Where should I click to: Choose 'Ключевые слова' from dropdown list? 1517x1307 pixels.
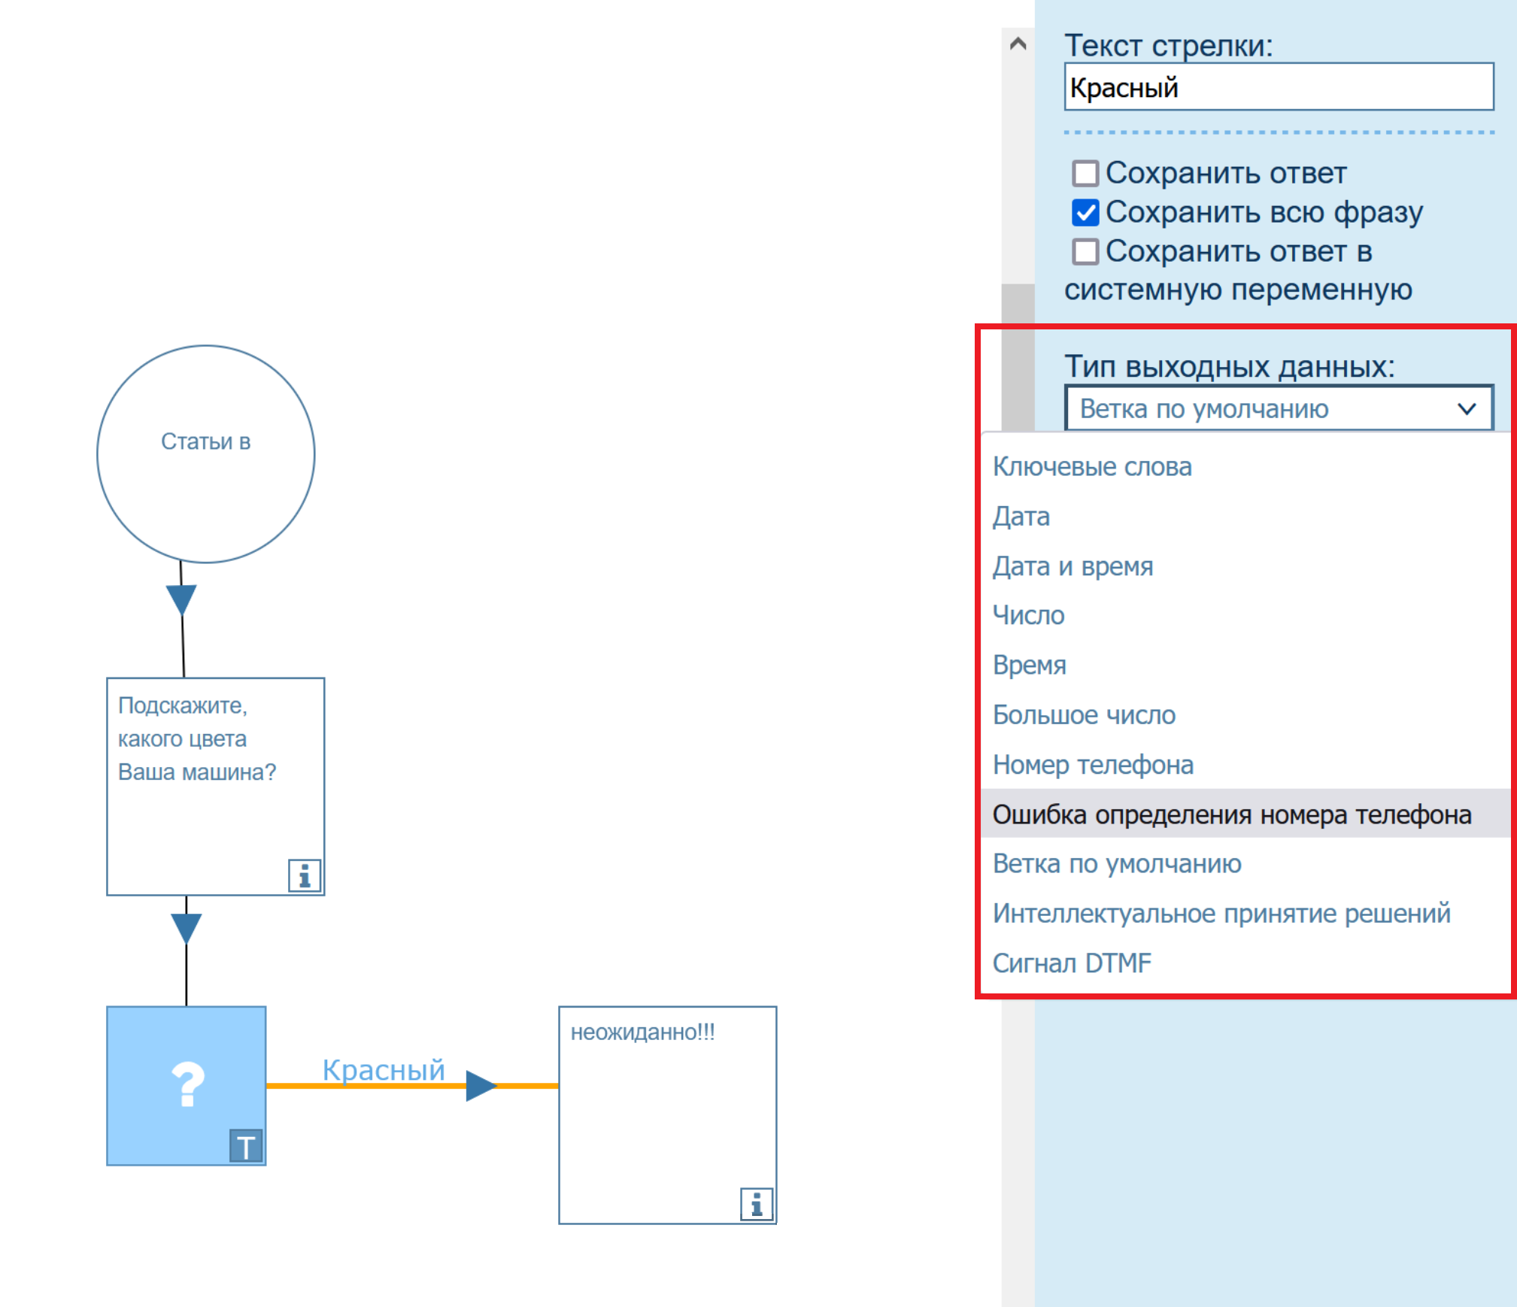(1092, 467)
